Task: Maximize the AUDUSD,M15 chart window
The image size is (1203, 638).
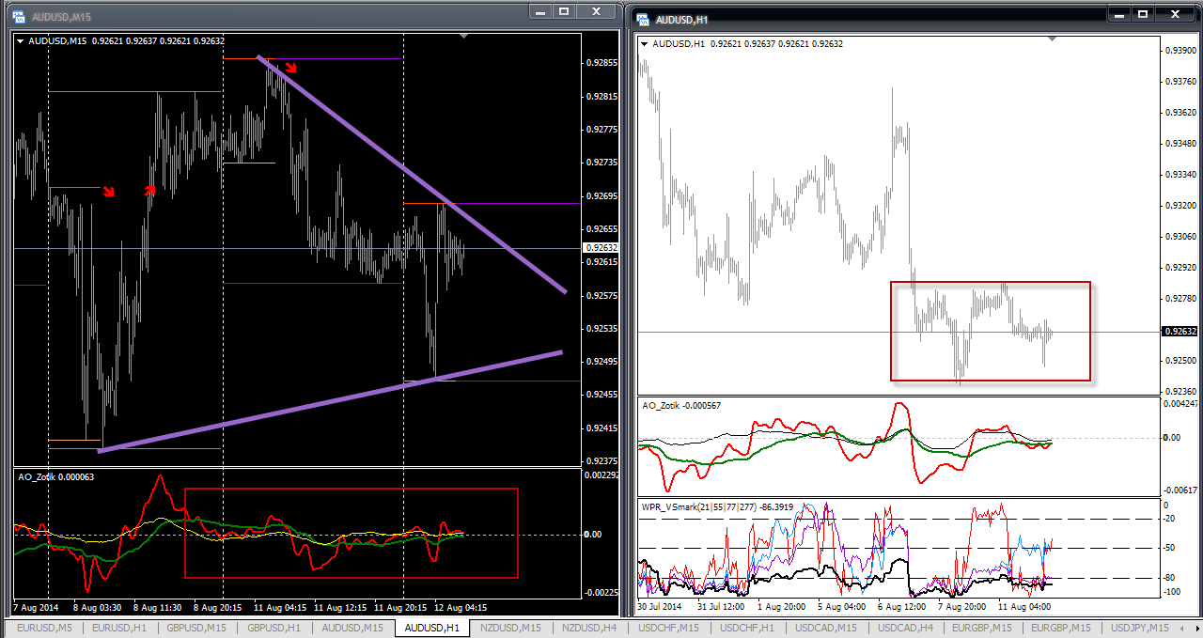Action: pyautogui.click(x=565, y=12)
